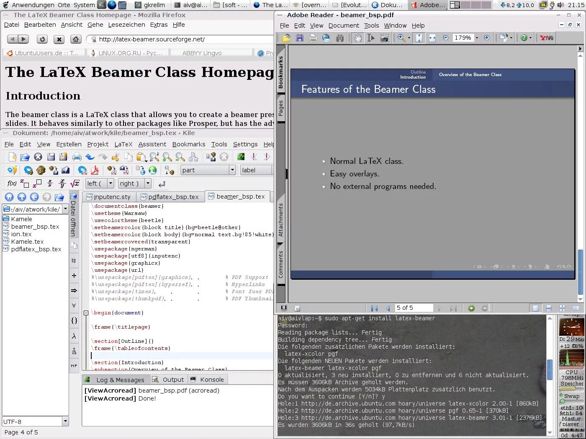Click the New document icon in Kile

tap(12, 157)
